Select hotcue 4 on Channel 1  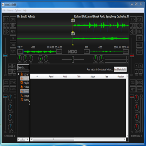(15, 25)
